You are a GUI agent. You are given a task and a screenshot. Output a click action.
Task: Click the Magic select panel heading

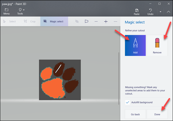(x=134, y=22)
